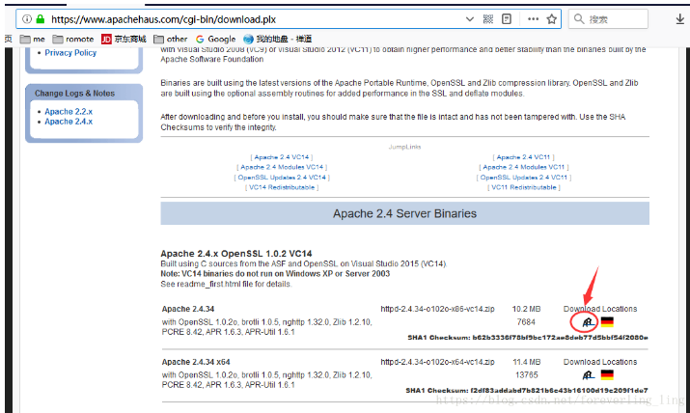Jump to Apache 2.4 VC14 section
Screen dimensions: 690x413
tap(282, 157)
